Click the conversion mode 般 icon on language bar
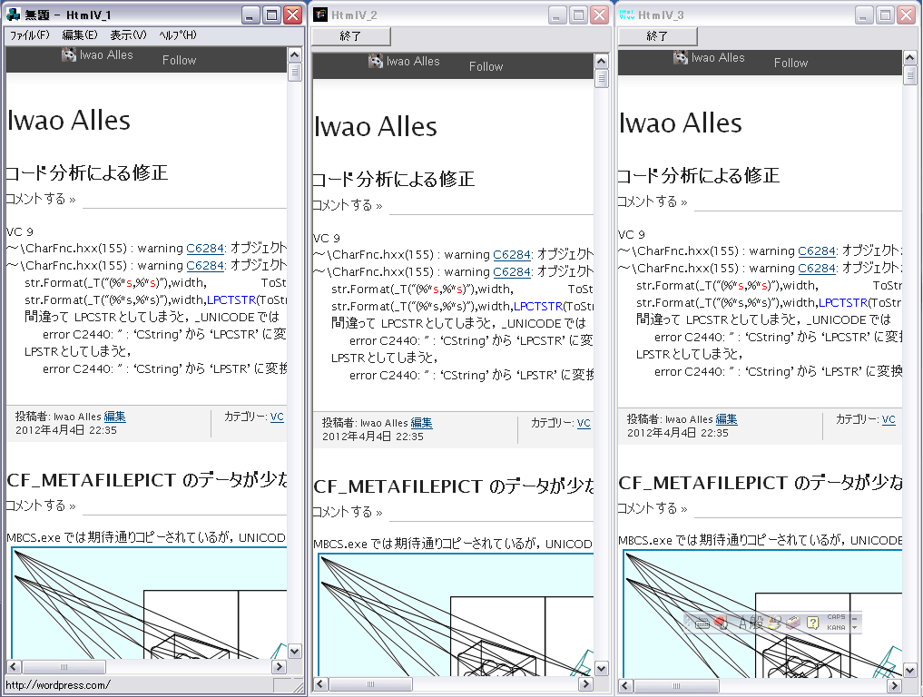 756,623
